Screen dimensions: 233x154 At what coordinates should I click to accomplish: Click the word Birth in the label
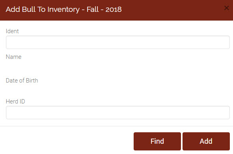[32, 81]
